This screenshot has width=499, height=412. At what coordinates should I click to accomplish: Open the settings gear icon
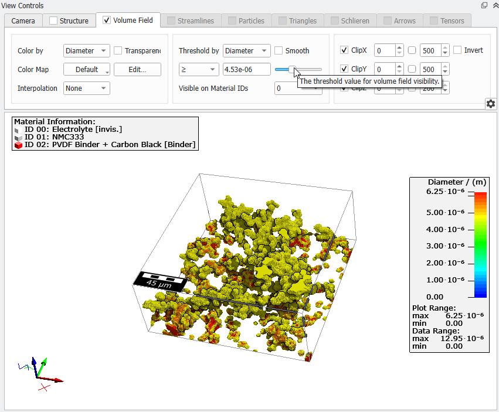(491, 104)
